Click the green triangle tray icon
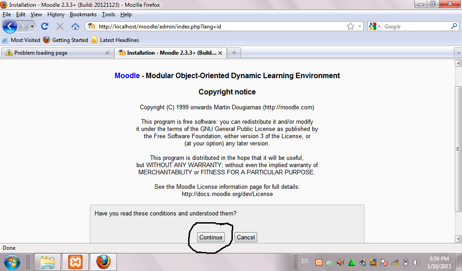 [x=351, y=262]
